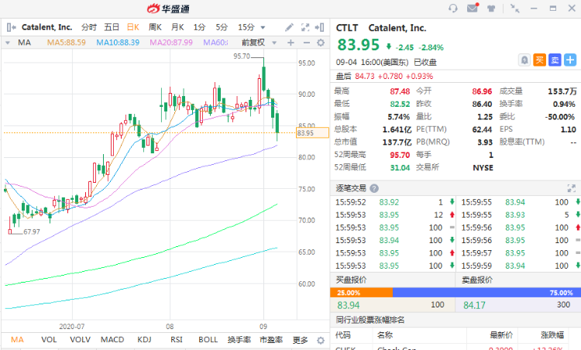Viewport: 581px width, 350px height.
Task: Open MA indicator settings gear
Action: (321, 43)
